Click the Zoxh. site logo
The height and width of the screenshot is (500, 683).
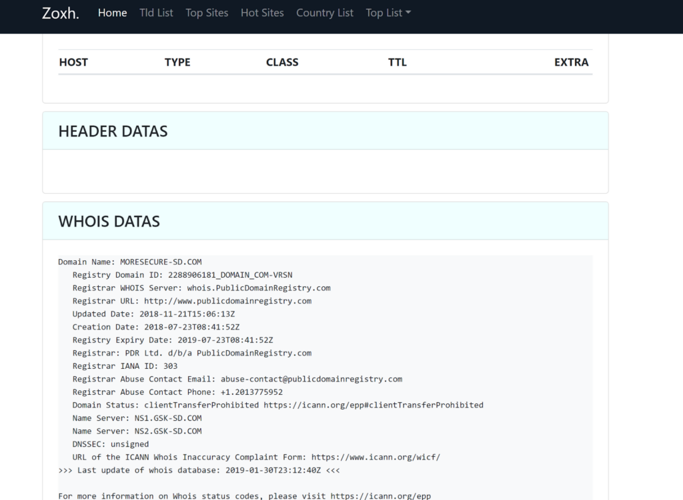coord(60,13)
